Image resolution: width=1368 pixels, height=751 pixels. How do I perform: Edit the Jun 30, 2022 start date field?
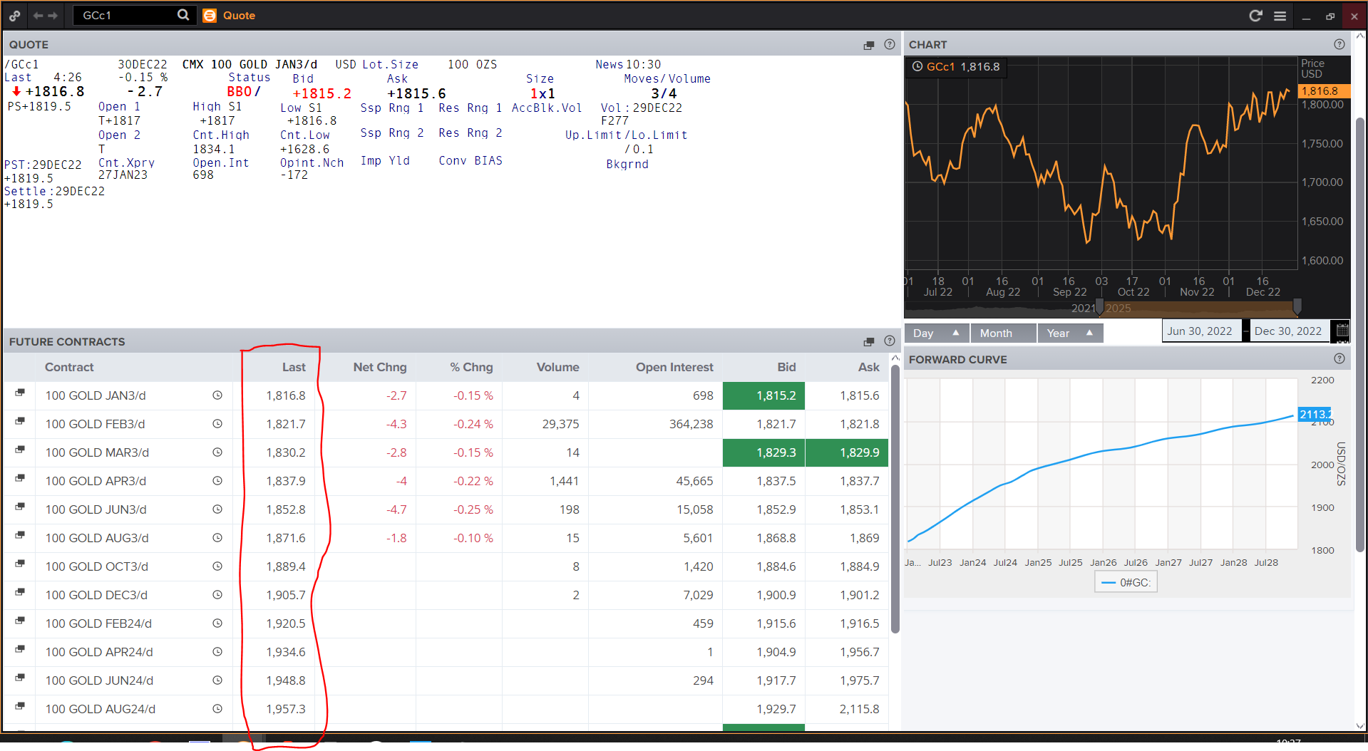[x=1202, y=331]
